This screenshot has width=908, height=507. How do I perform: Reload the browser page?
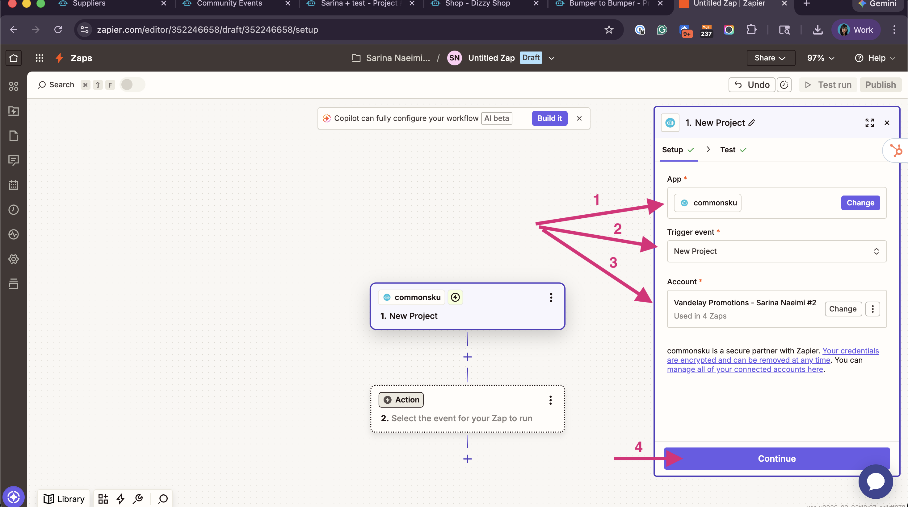click(x=58, y=30)
